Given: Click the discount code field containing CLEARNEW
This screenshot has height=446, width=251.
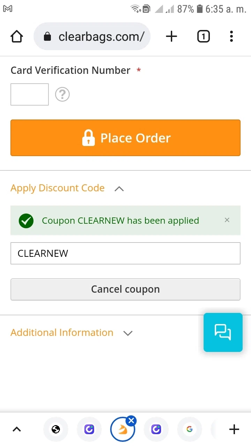Looking at the screenshot, I should (x=125, y=253).
